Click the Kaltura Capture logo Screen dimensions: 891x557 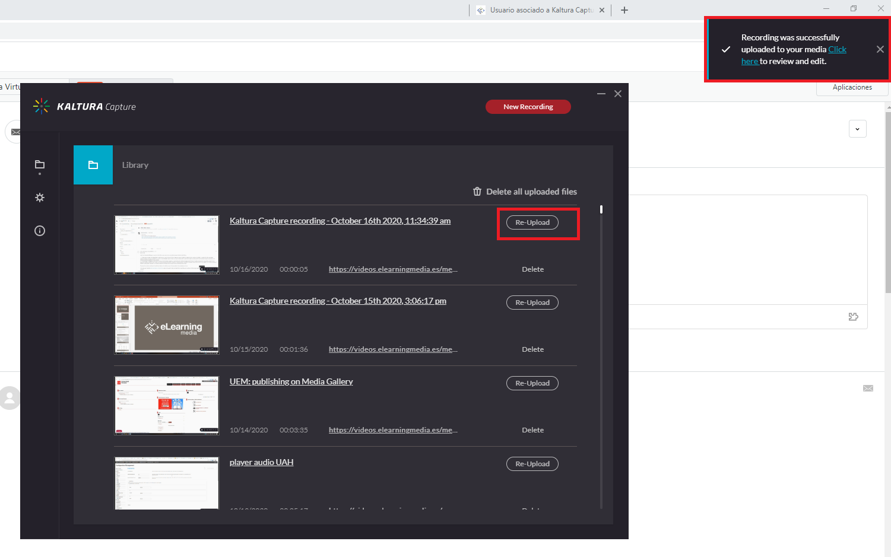pyautogui.click(x=84, y=106)
